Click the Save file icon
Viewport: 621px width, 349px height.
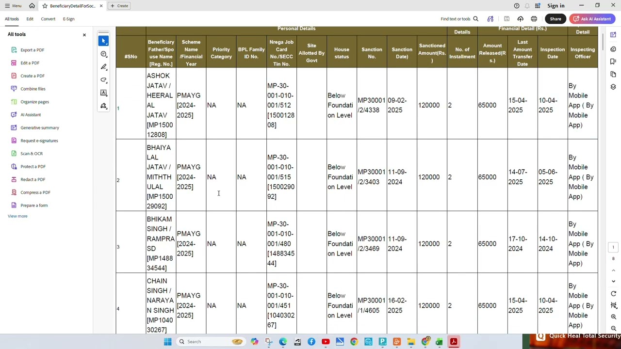(x=507, y=19)
